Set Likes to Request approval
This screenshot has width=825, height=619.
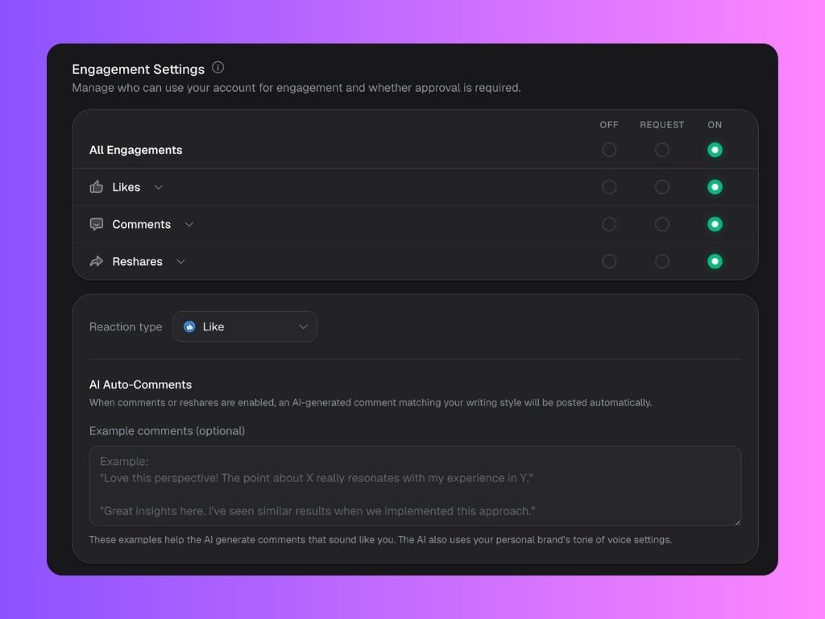coord(662,187)
